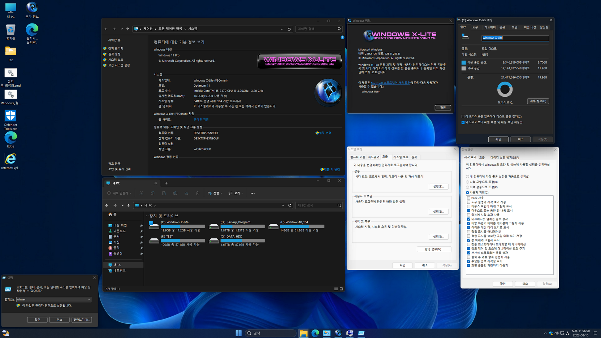Open the blue help icon in 시스템 window
The width and height of the screenshot is (601, 338).
pyautogui.click(x=342, y=37)
